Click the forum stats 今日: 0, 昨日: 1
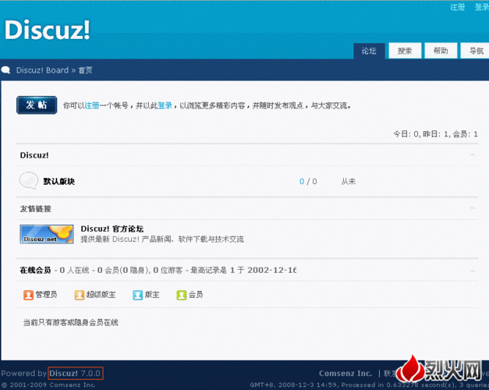 [435, 134]
